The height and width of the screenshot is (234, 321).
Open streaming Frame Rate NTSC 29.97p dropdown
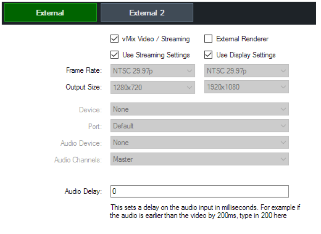click(x=153, y=71)
